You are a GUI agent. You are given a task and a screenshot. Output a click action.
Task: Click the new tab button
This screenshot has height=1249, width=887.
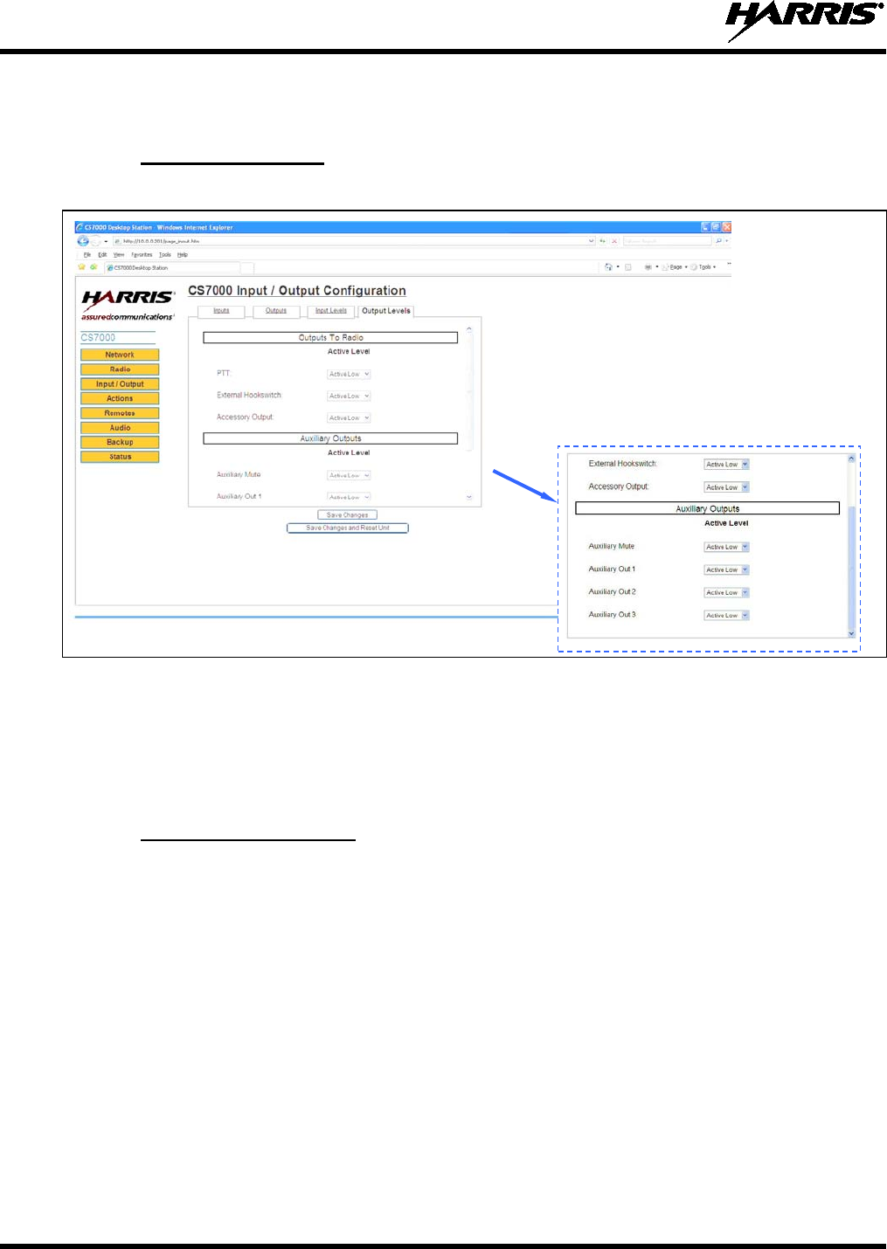[247, 267]
